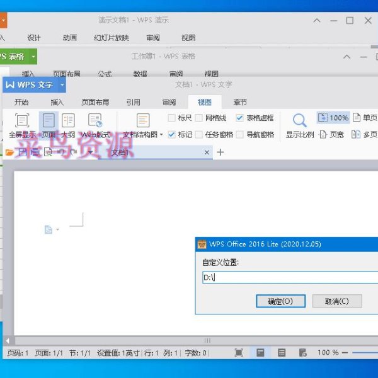
Task: Expand the 文档结构图 dropdown arrow
Action: click(161, 135)
